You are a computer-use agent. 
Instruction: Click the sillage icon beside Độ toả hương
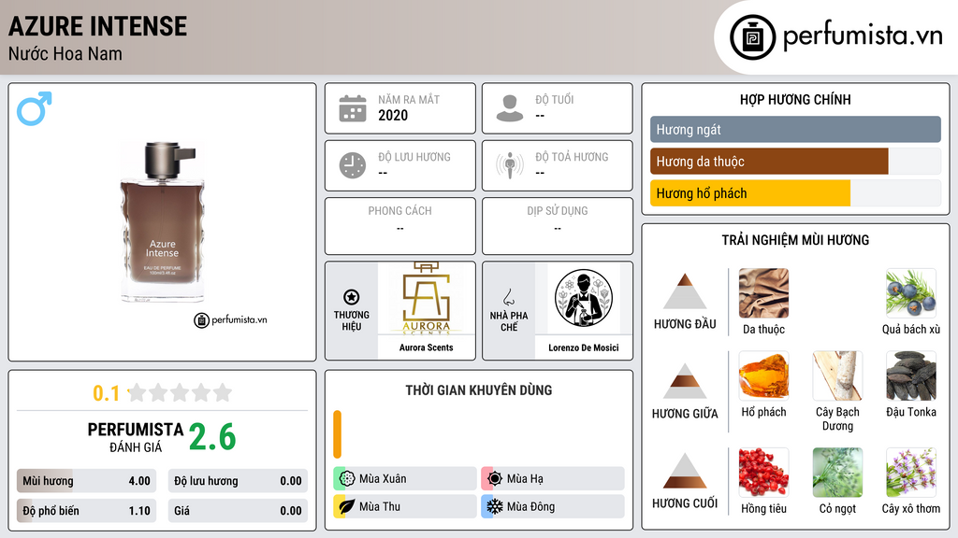click(510, 165)
